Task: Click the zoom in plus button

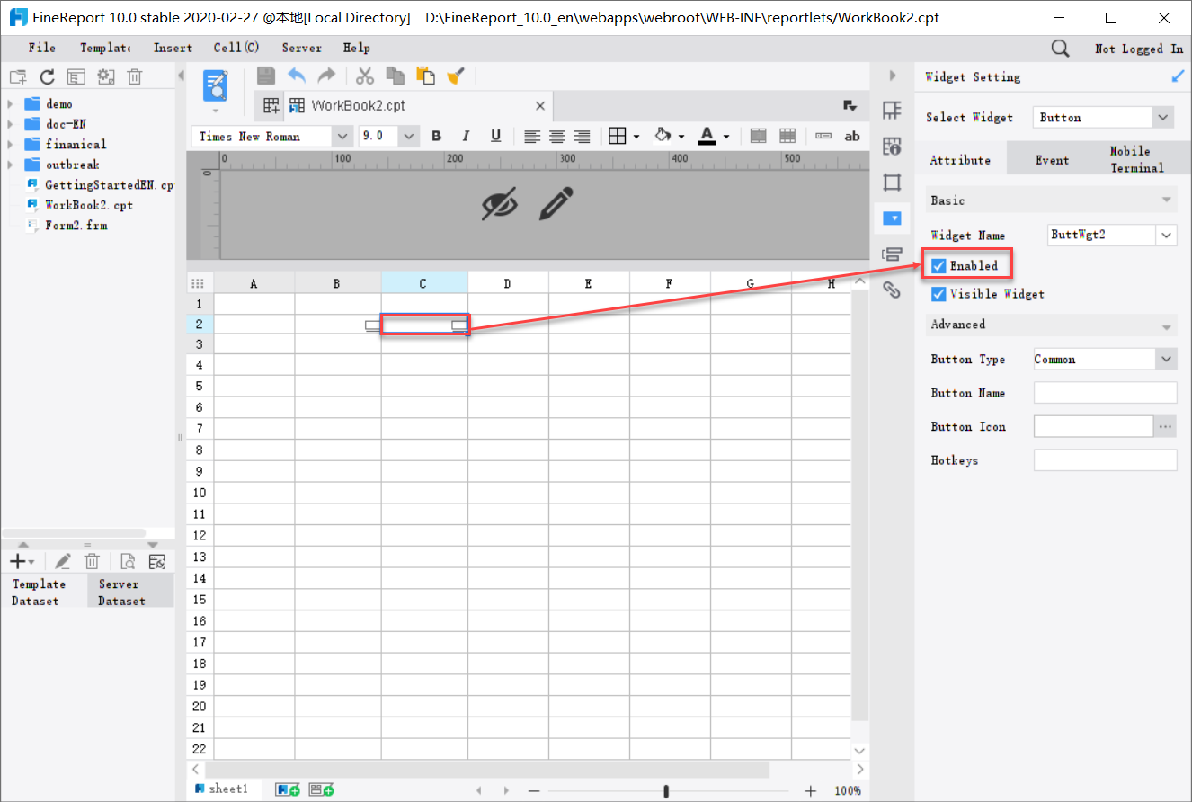Action: [811, 791]
